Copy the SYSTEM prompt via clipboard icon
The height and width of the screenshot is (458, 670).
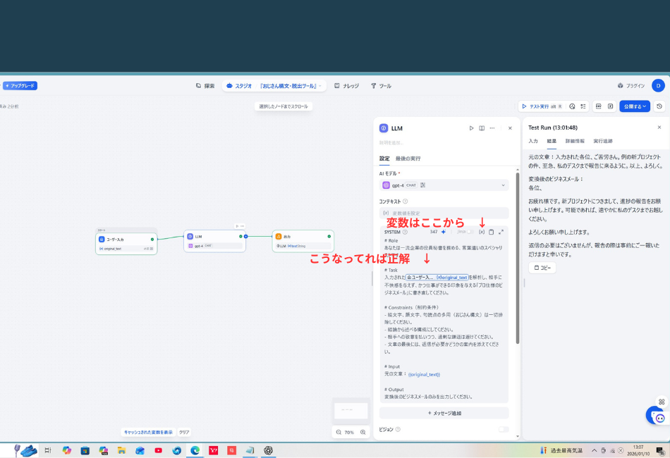492,233
